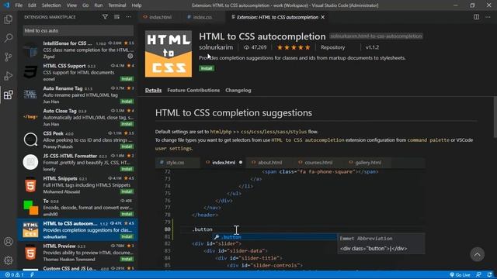Click the Repository link
This screenshot has width=497, height=279.
[x=332, y=47]
